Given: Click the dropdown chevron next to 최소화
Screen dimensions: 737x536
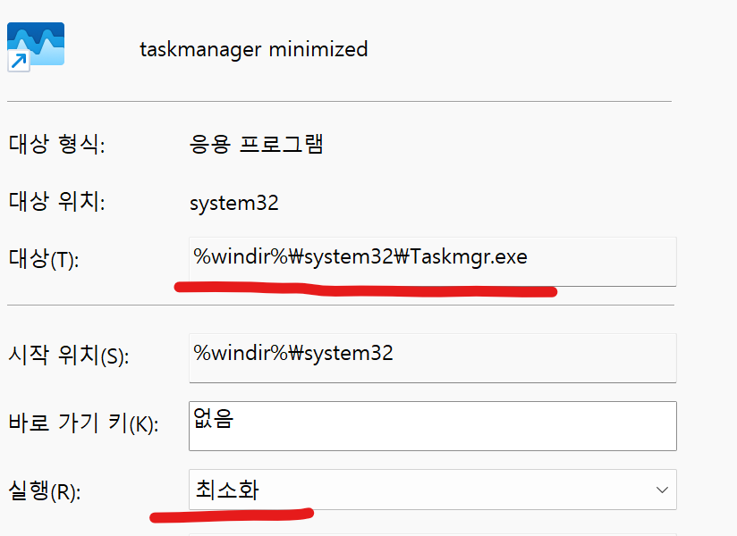Looking at the screenshot, I should pyautogui.click(x=660, y=490).
